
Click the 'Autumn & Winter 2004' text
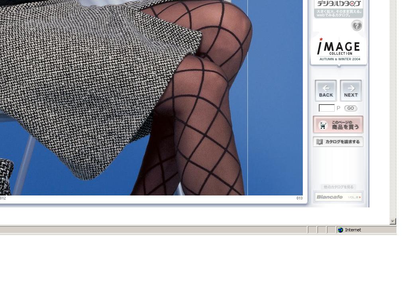339,59
